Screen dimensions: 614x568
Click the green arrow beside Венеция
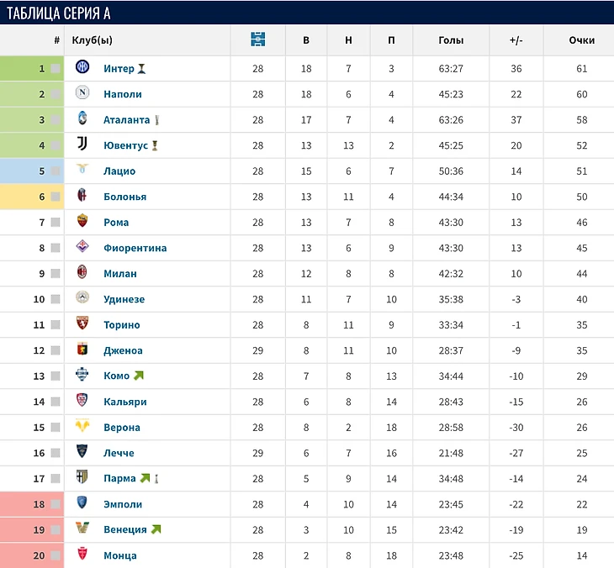tap(156, 529)
